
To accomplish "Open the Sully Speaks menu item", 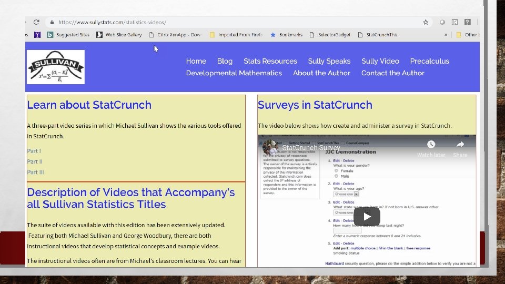I will point(329,61).
